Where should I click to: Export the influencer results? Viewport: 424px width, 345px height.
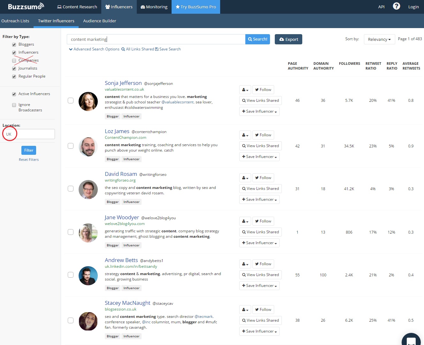point(289,39)
